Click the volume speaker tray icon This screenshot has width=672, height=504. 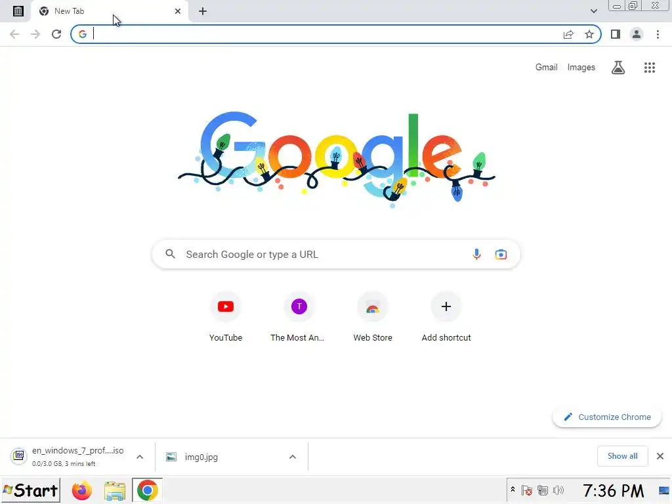558,490
